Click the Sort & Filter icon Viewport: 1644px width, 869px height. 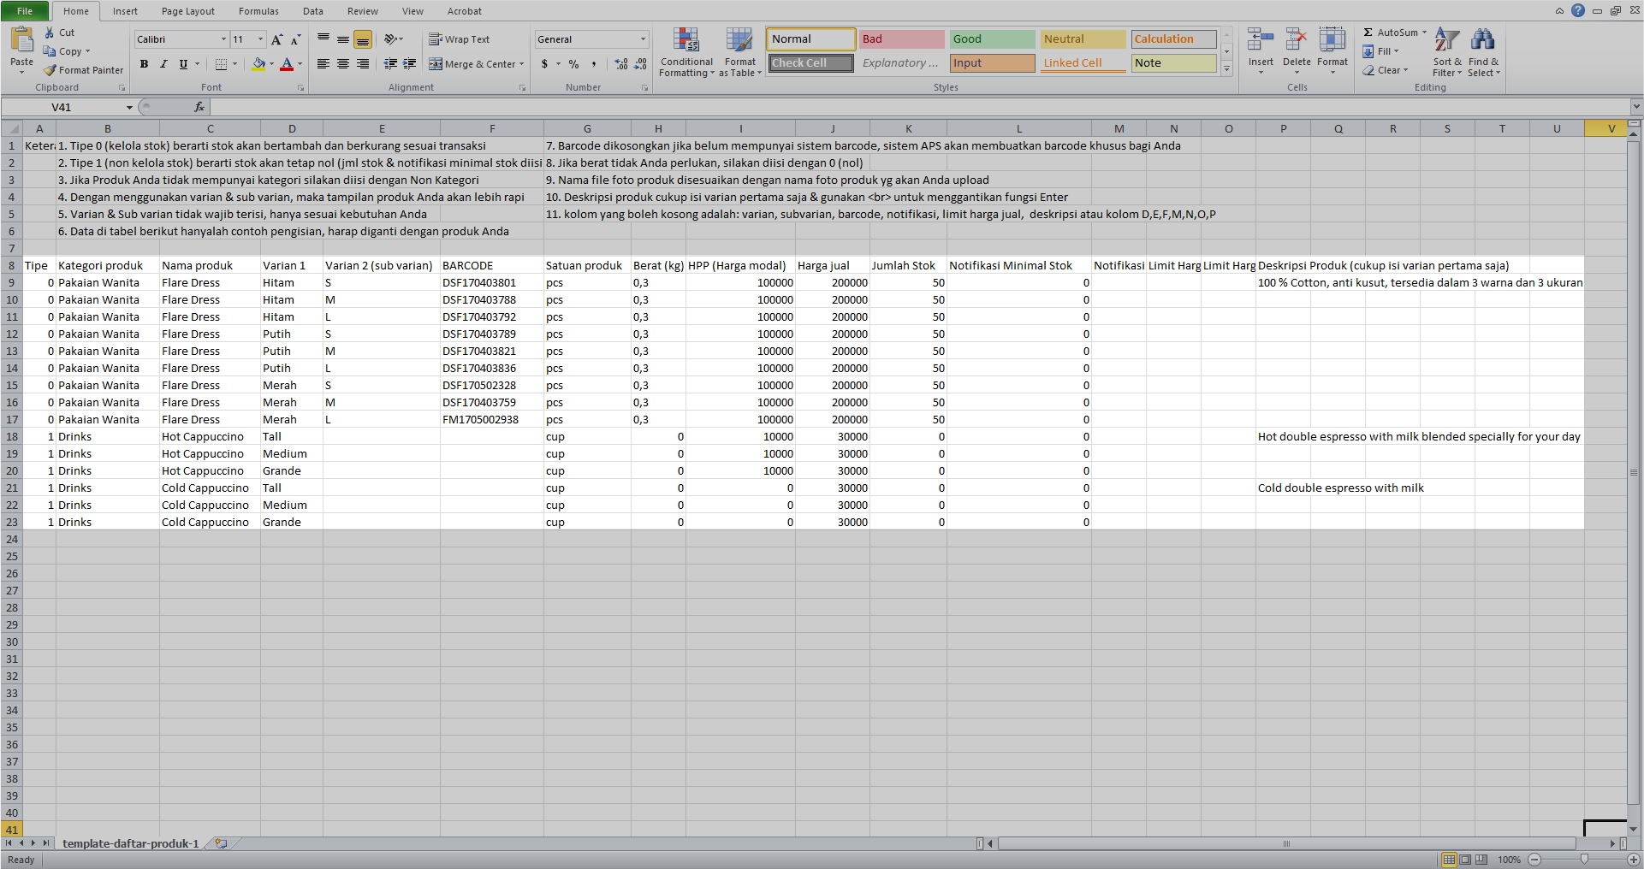(1446, 41)
